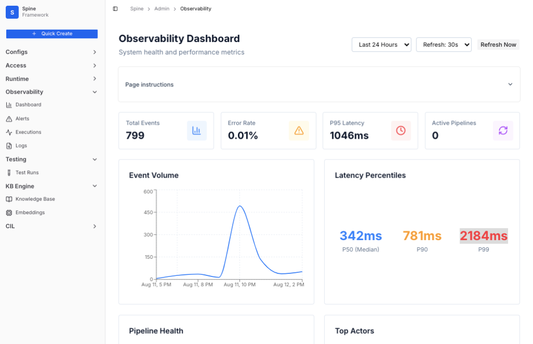Click the Spine breadcrumb link
Screen dimensions: 533x344
pyautogui.click(x=137, y=9)
